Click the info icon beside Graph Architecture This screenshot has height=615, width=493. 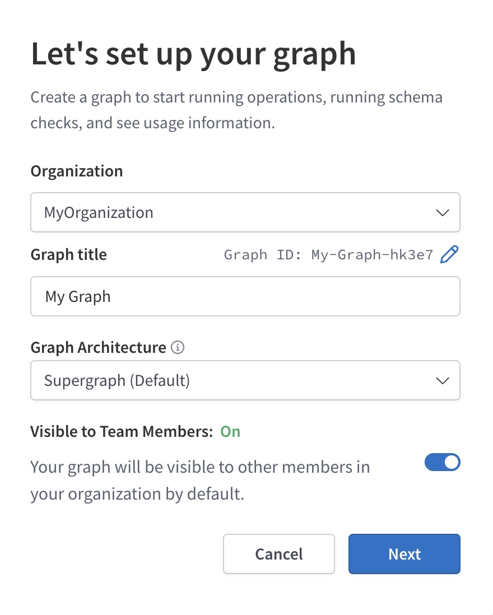[178, 348]
